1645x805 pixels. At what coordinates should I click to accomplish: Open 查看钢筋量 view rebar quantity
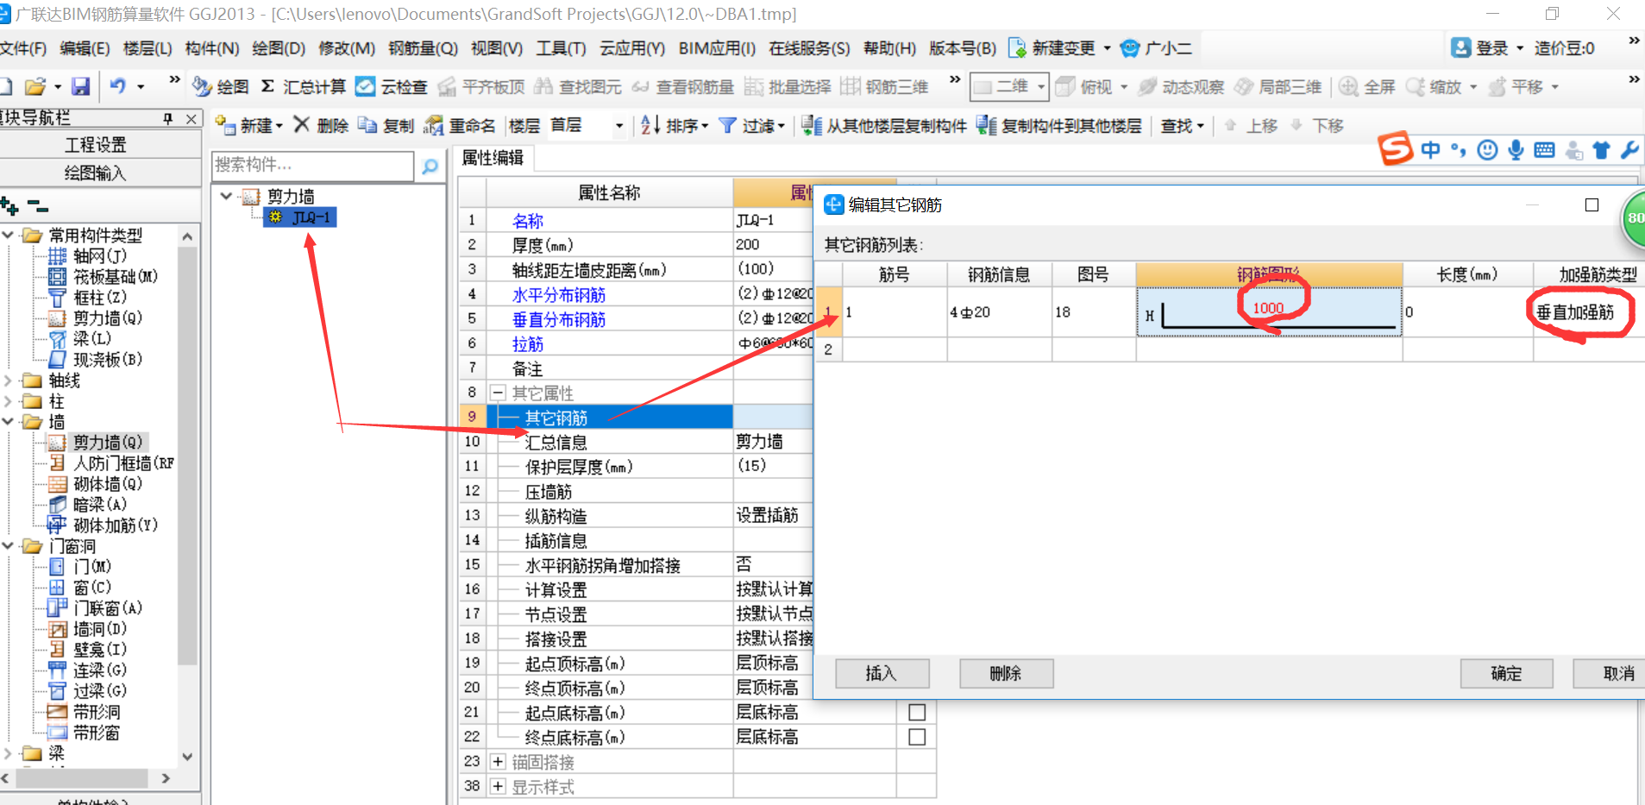click(x=682, y=86)
